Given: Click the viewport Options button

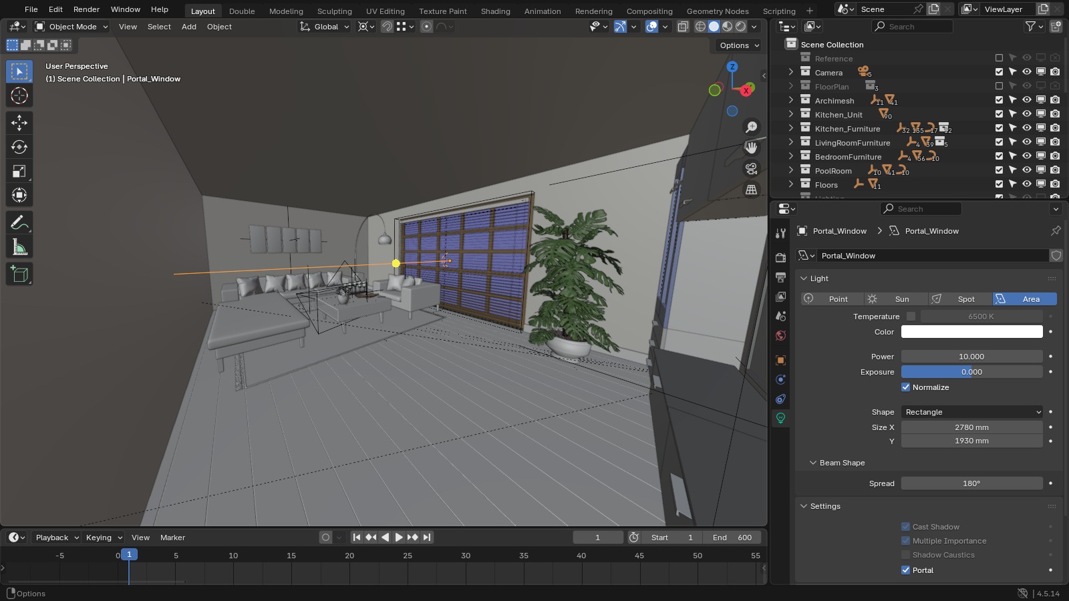Looking at the screenshot, I should (739, 45).
